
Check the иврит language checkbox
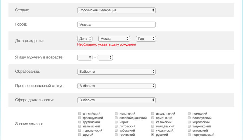116,122
